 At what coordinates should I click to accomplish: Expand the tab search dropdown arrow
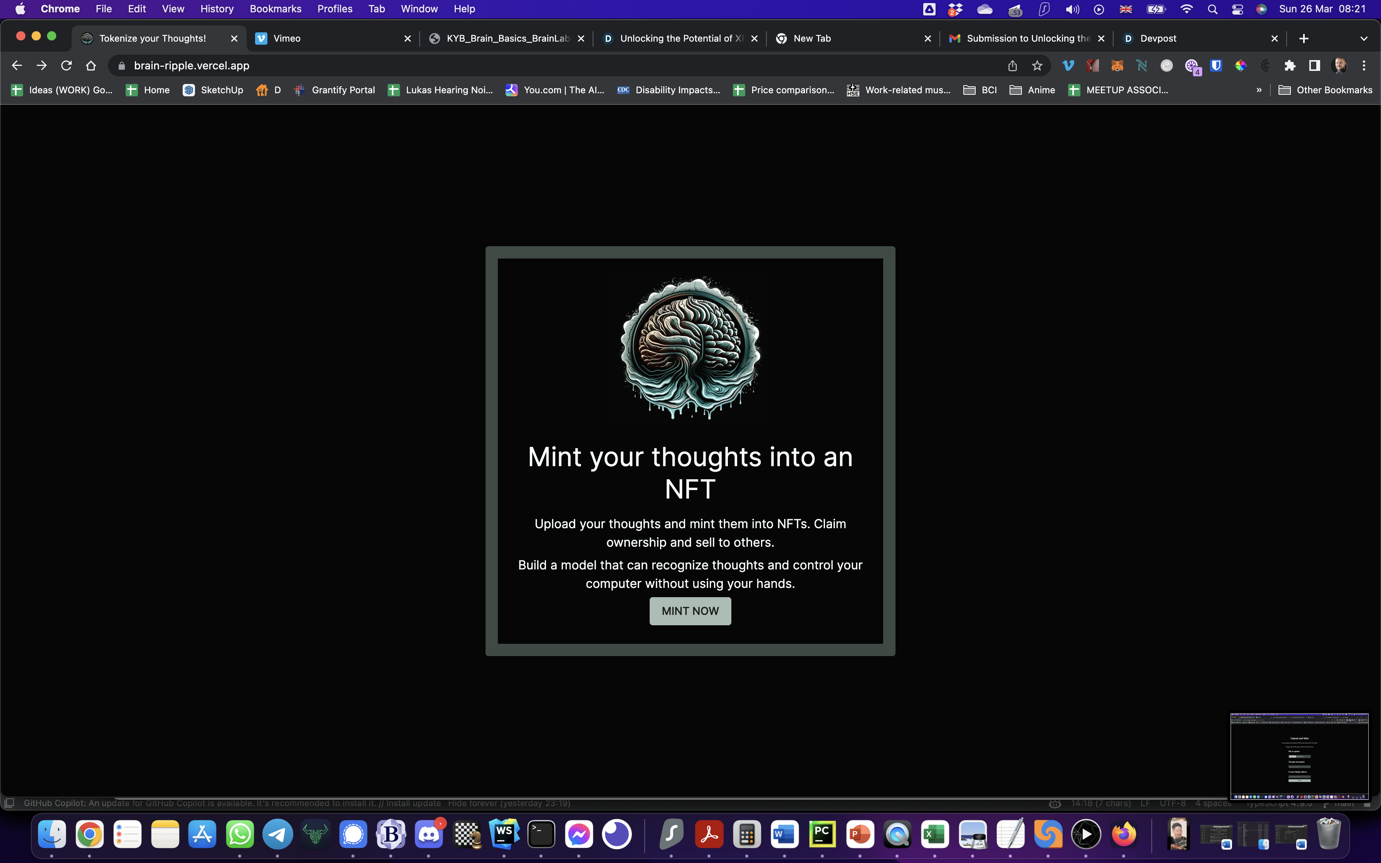pos(1363,38)
